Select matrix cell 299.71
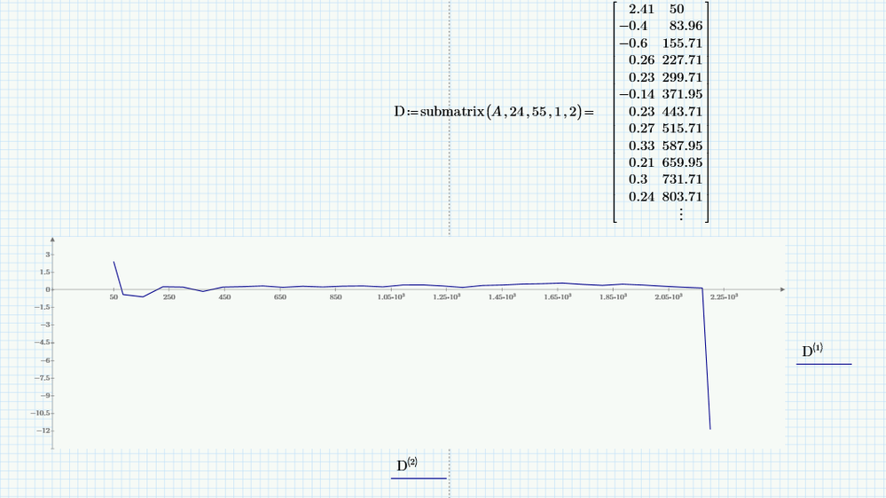The height and width of the screenshot is (498, 886). coord(682,77)
